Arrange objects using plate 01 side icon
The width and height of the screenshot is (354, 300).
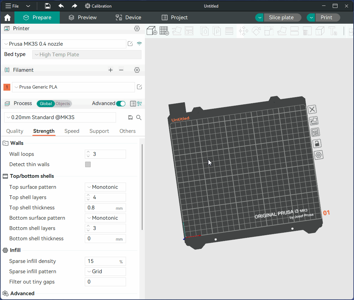316,132
